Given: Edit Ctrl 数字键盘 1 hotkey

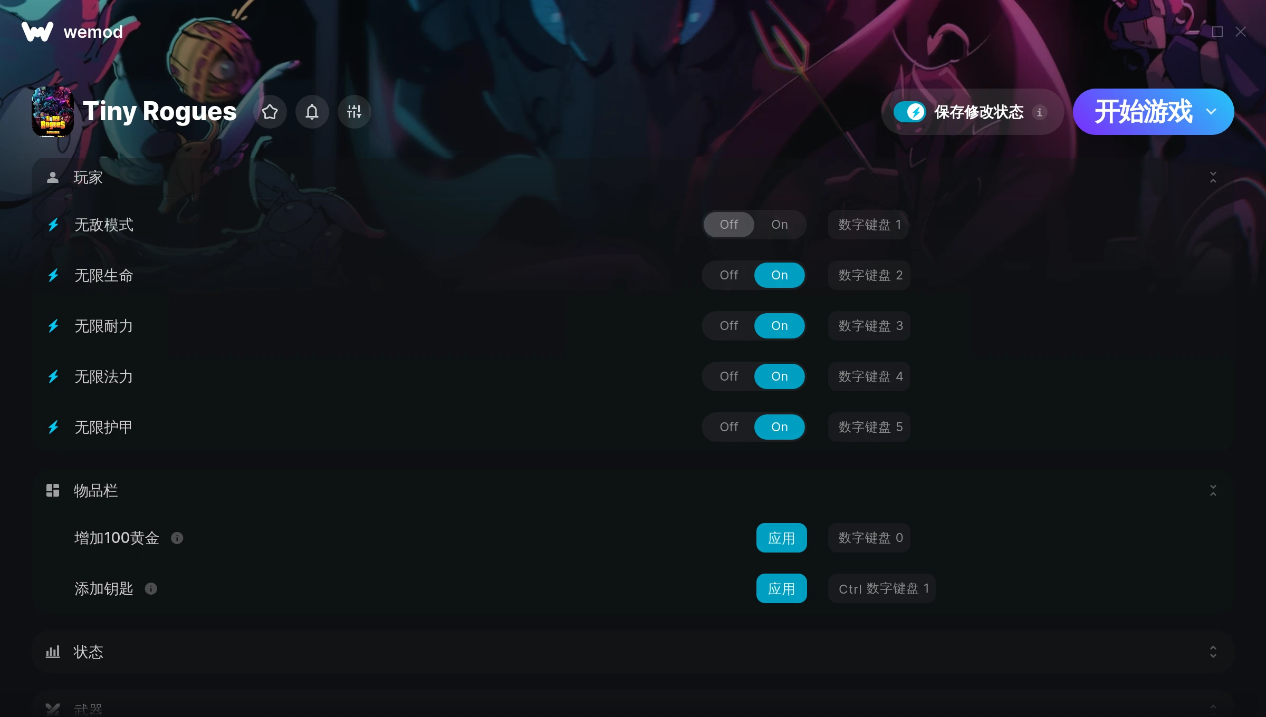Looking at the screenshot, I should point(883,588).
